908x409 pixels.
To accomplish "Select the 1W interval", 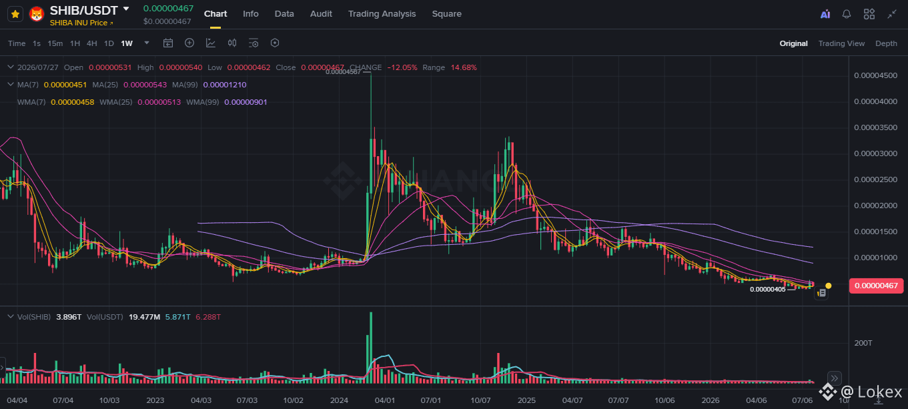I will pyautogui.click(x=127, y=43).
